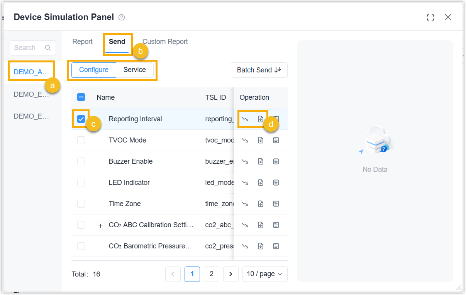Open the 10 / page size dropdown

coord(265,274)
